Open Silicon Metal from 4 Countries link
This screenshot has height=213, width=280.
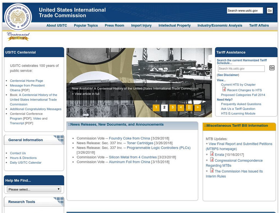[133, 157]
